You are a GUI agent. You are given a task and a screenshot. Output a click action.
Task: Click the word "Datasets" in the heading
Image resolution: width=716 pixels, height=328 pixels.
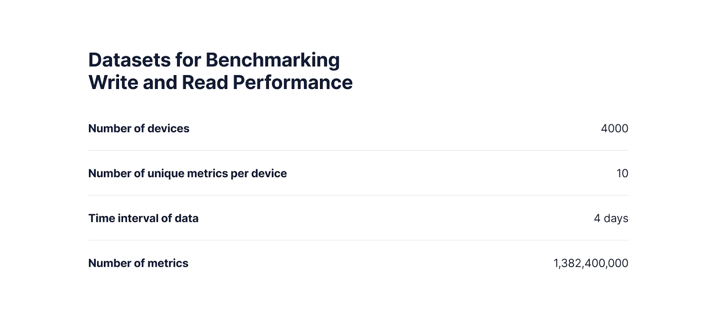(129, 60)
